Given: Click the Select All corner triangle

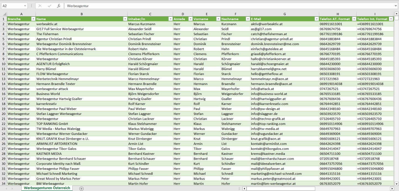Looking at the screenshot, I should coord(4,14).
